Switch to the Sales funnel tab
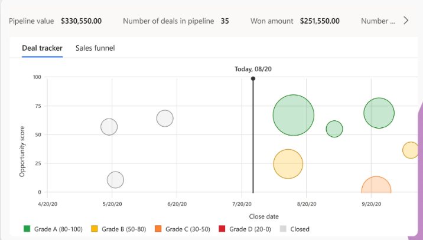Screen dimensions: 423x240 [95, 48]
